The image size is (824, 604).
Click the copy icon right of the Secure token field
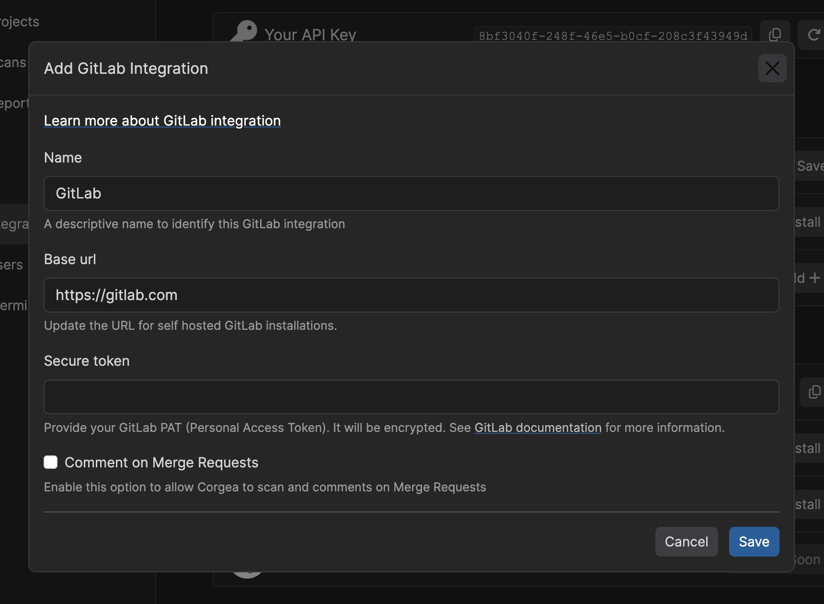click(x=814, y=392)
